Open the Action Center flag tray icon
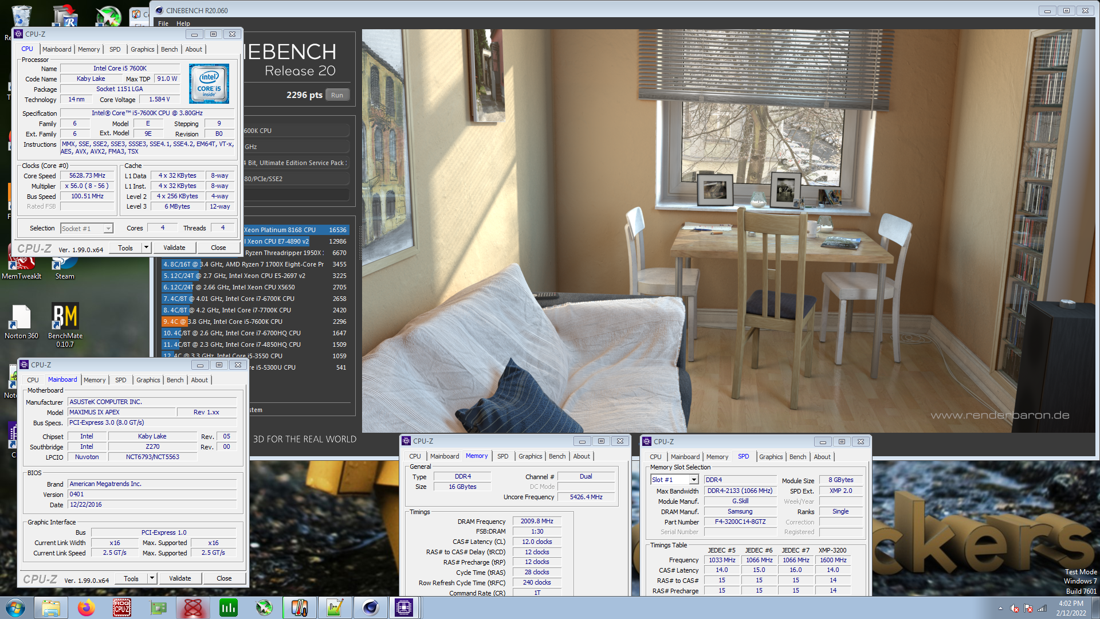1100x619 pixels. tap(1028, 608)
